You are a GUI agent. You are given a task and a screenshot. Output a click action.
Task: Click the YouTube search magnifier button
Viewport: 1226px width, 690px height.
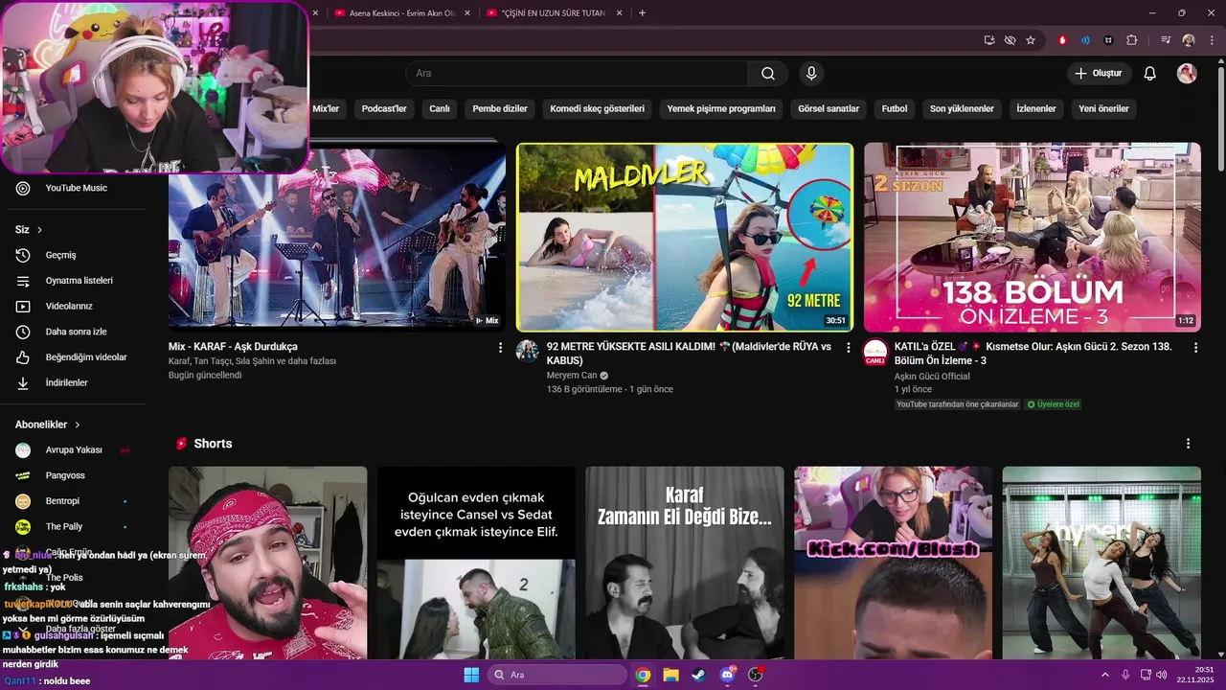[768, 74]
